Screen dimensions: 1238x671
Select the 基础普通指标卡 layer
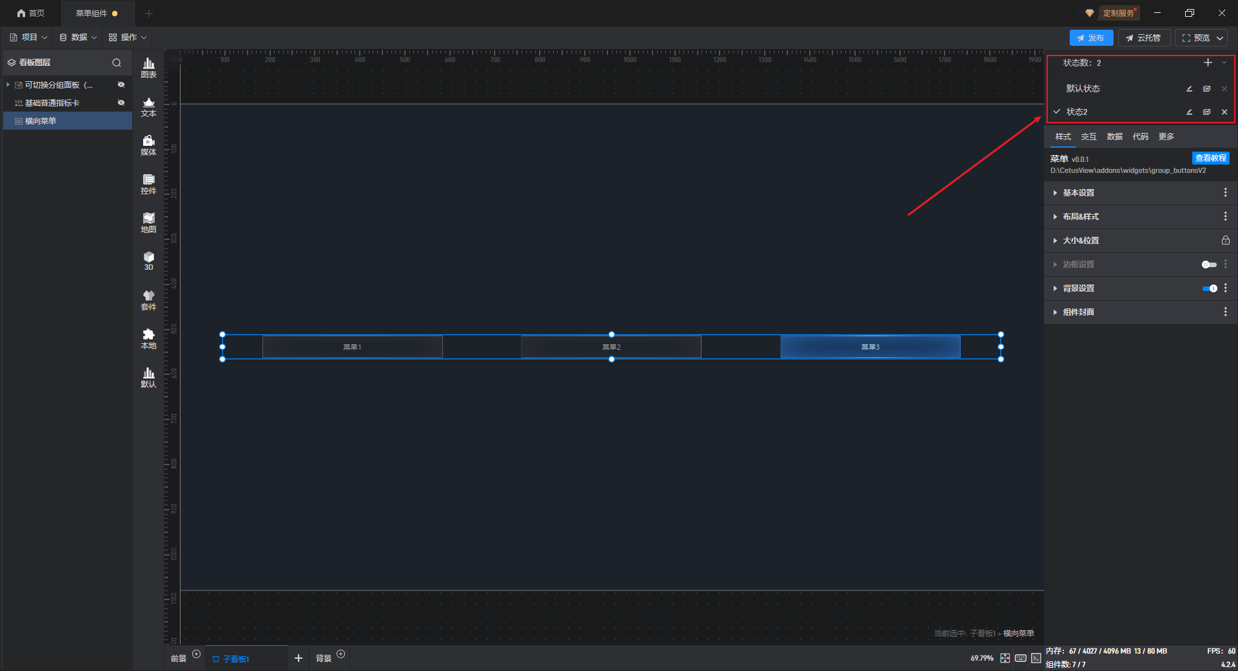[68, 103]
